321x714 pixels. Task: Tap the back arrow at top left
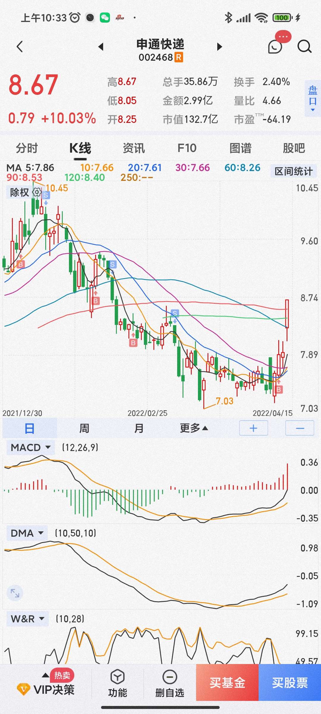[20, 47]
